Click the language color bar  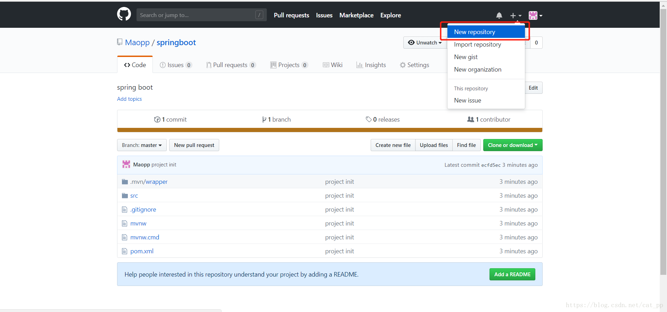click(330, 130)
